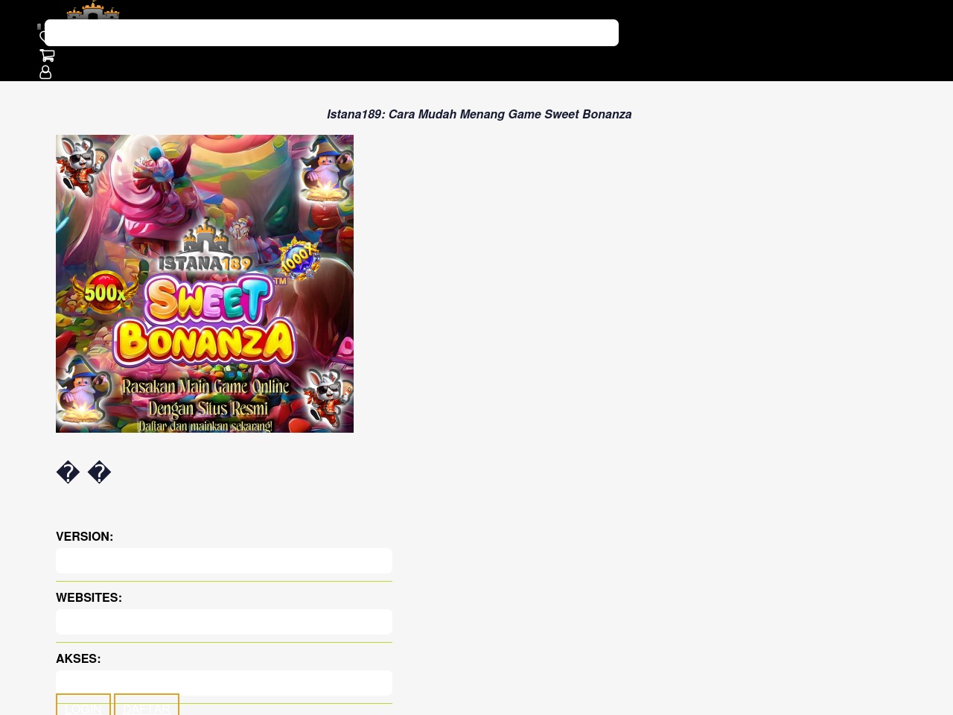The height and width of the screenshot is (715, 953).
Task: Open the user account icon
Action: coord(45,72)
